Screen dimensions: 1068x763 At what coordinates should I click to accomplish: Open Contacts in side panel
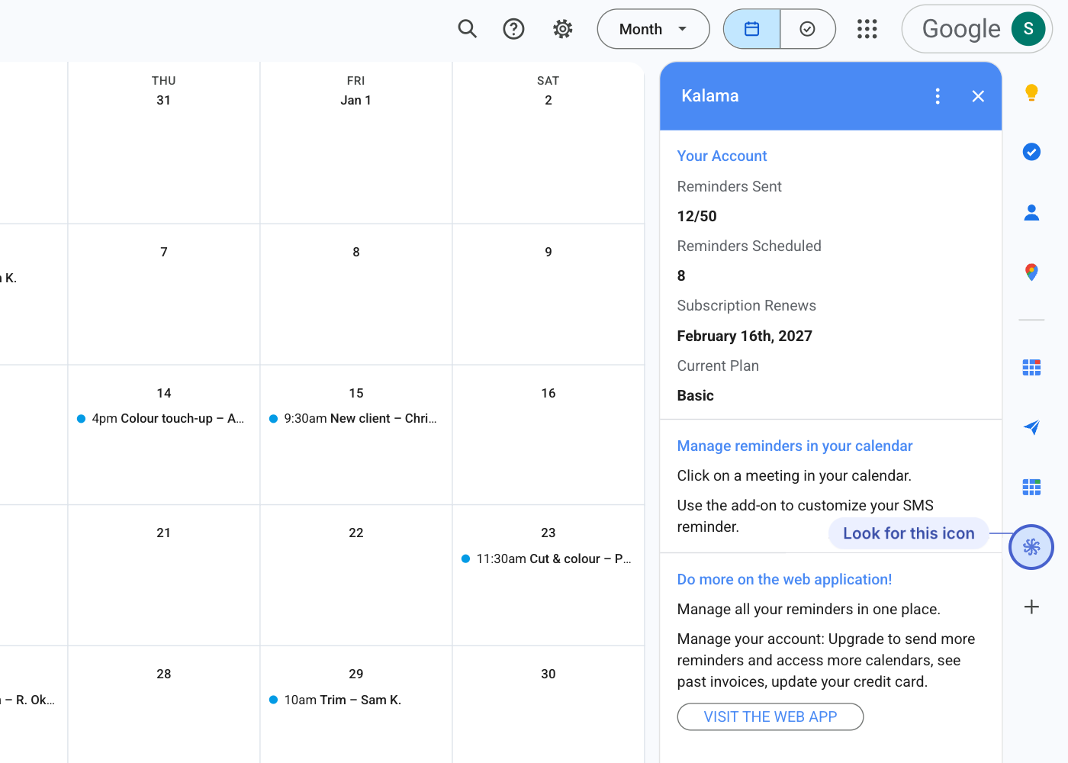pos(1031,212)
